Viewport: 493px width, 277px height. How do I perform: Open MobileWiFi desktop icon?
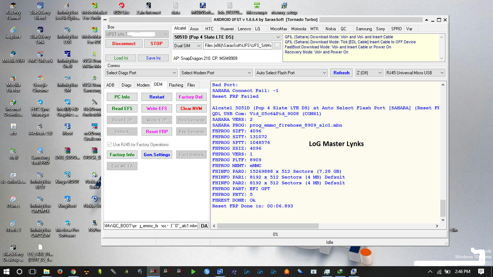[x=13, y=57]
